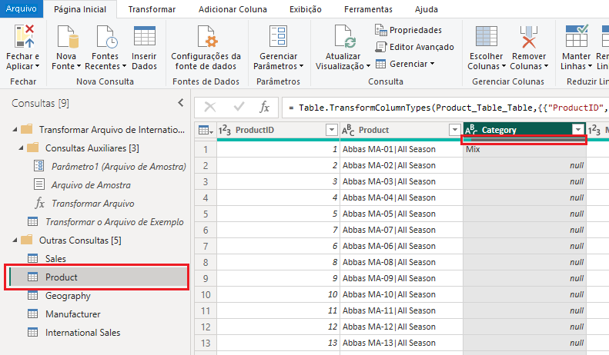Open Propriedades in Consulta group
This screenshot has height=355, width=609.
pos(408,30)
